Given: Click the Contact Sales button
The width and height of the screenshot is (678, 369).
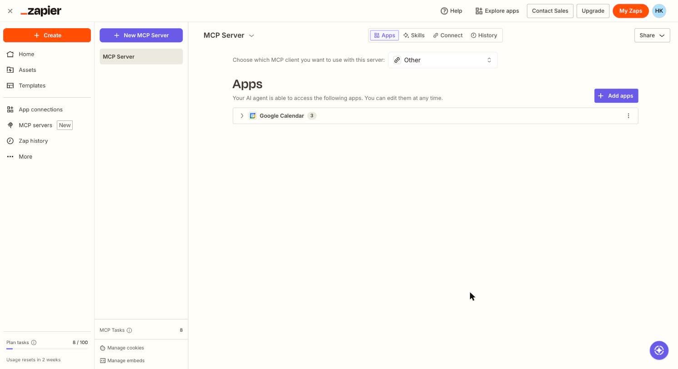Looking at the screenshot, I should [x=550, y=11].
